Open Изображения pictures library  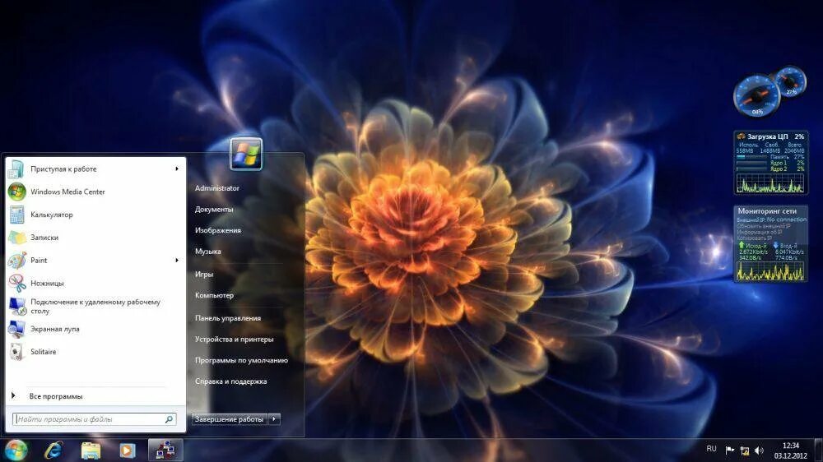click(x=218, y=230)
